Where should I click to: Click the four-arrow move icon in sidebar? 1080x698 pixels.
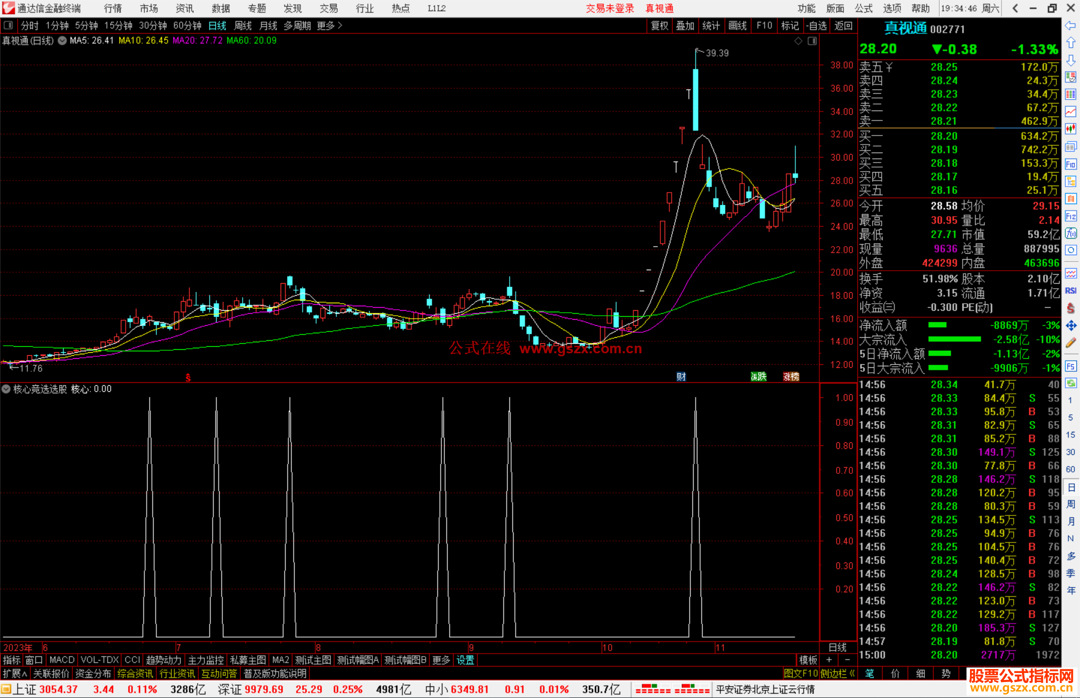click(1070, 326)
